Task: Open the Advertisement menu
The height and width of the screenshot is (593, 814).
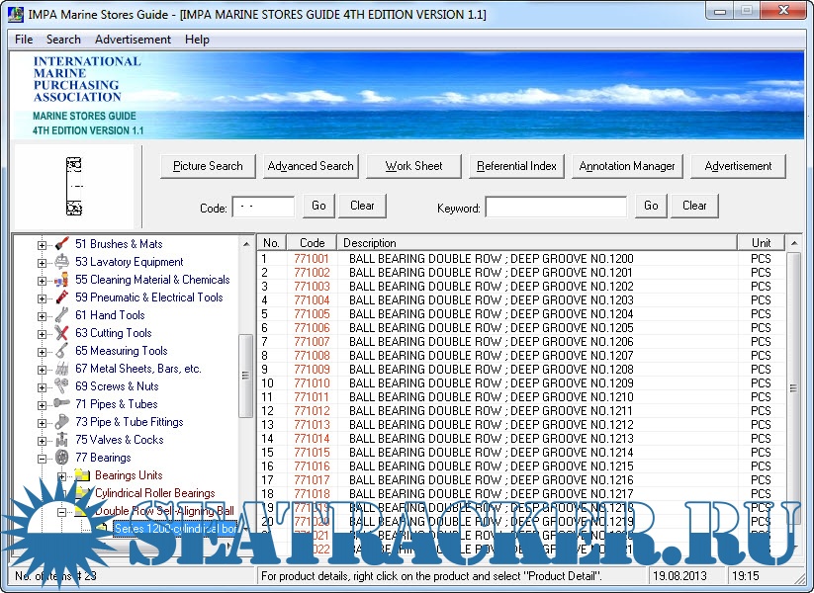Action: pyautogui.click(x=133, y=40)
